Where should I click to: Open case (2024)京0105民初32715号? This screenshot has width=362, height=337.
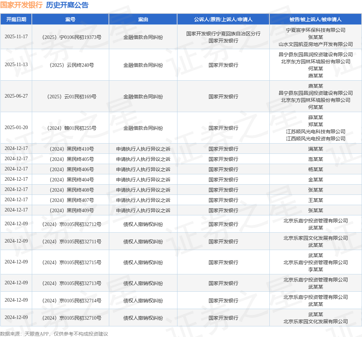click(70, 262)
